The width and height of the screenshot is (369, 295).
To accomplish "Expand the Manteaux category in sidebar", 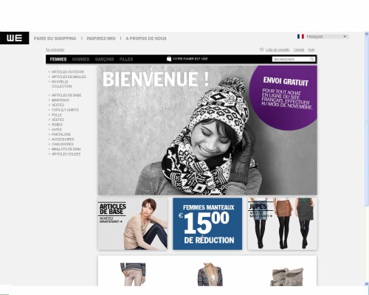I will [61, 100].
